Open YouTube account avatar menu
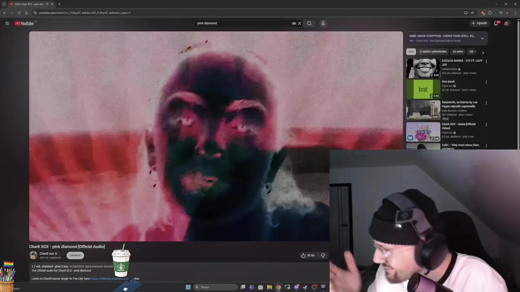This screenshot has width=520, height=292. (x=507, y=23)
